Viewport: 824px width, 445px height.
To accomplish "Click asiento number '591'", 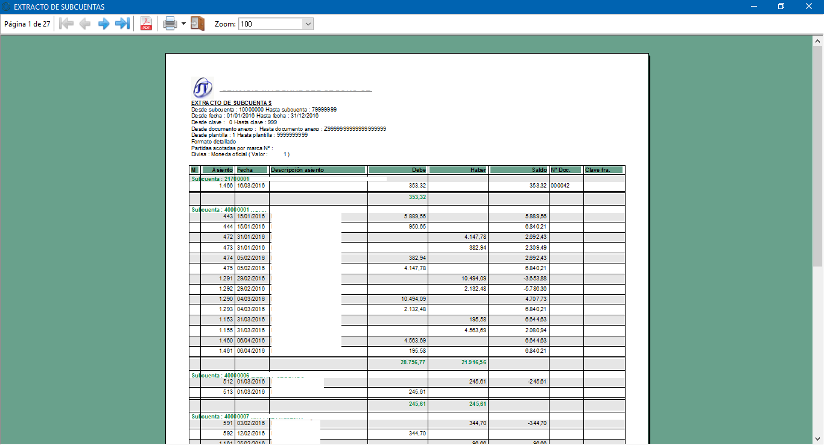I will tap(228, 423).
